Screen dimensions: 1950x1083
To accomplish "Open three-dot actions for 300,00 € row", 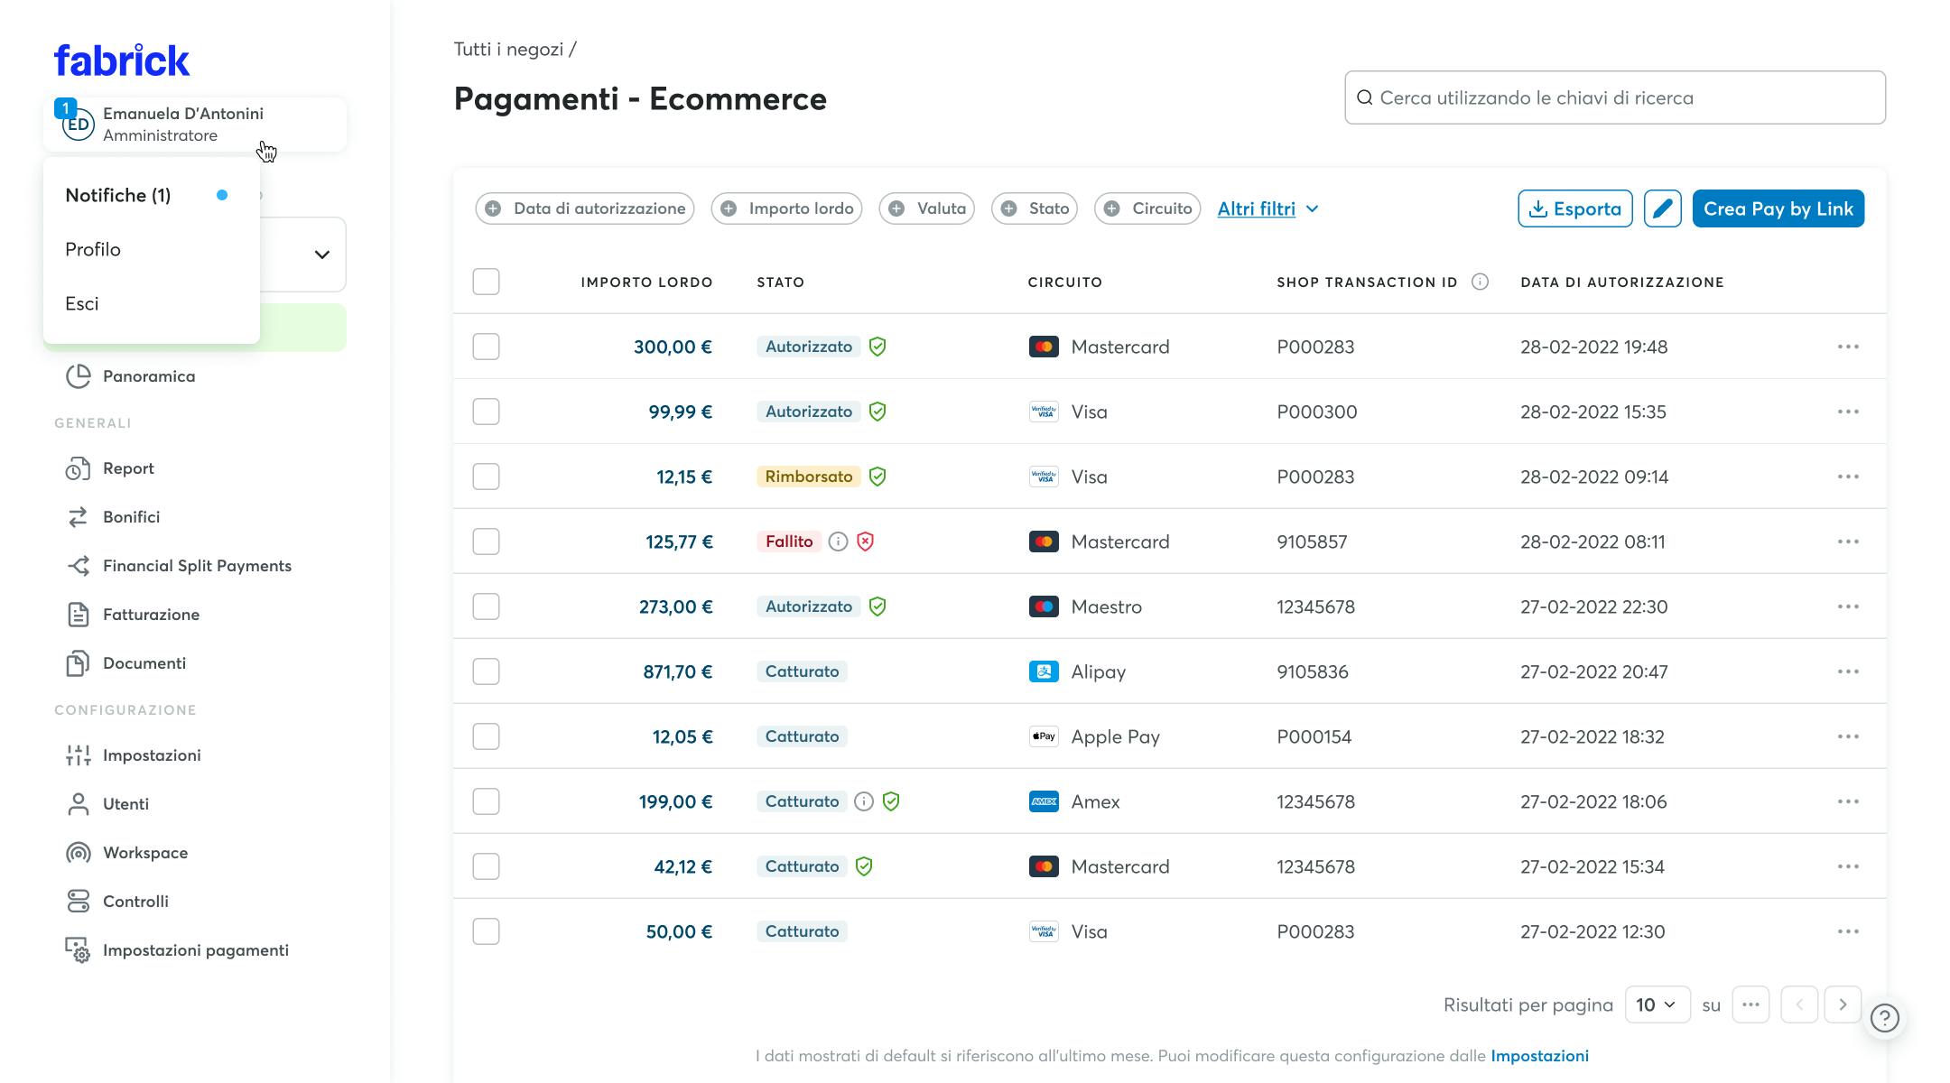I will pos(1847,347).
